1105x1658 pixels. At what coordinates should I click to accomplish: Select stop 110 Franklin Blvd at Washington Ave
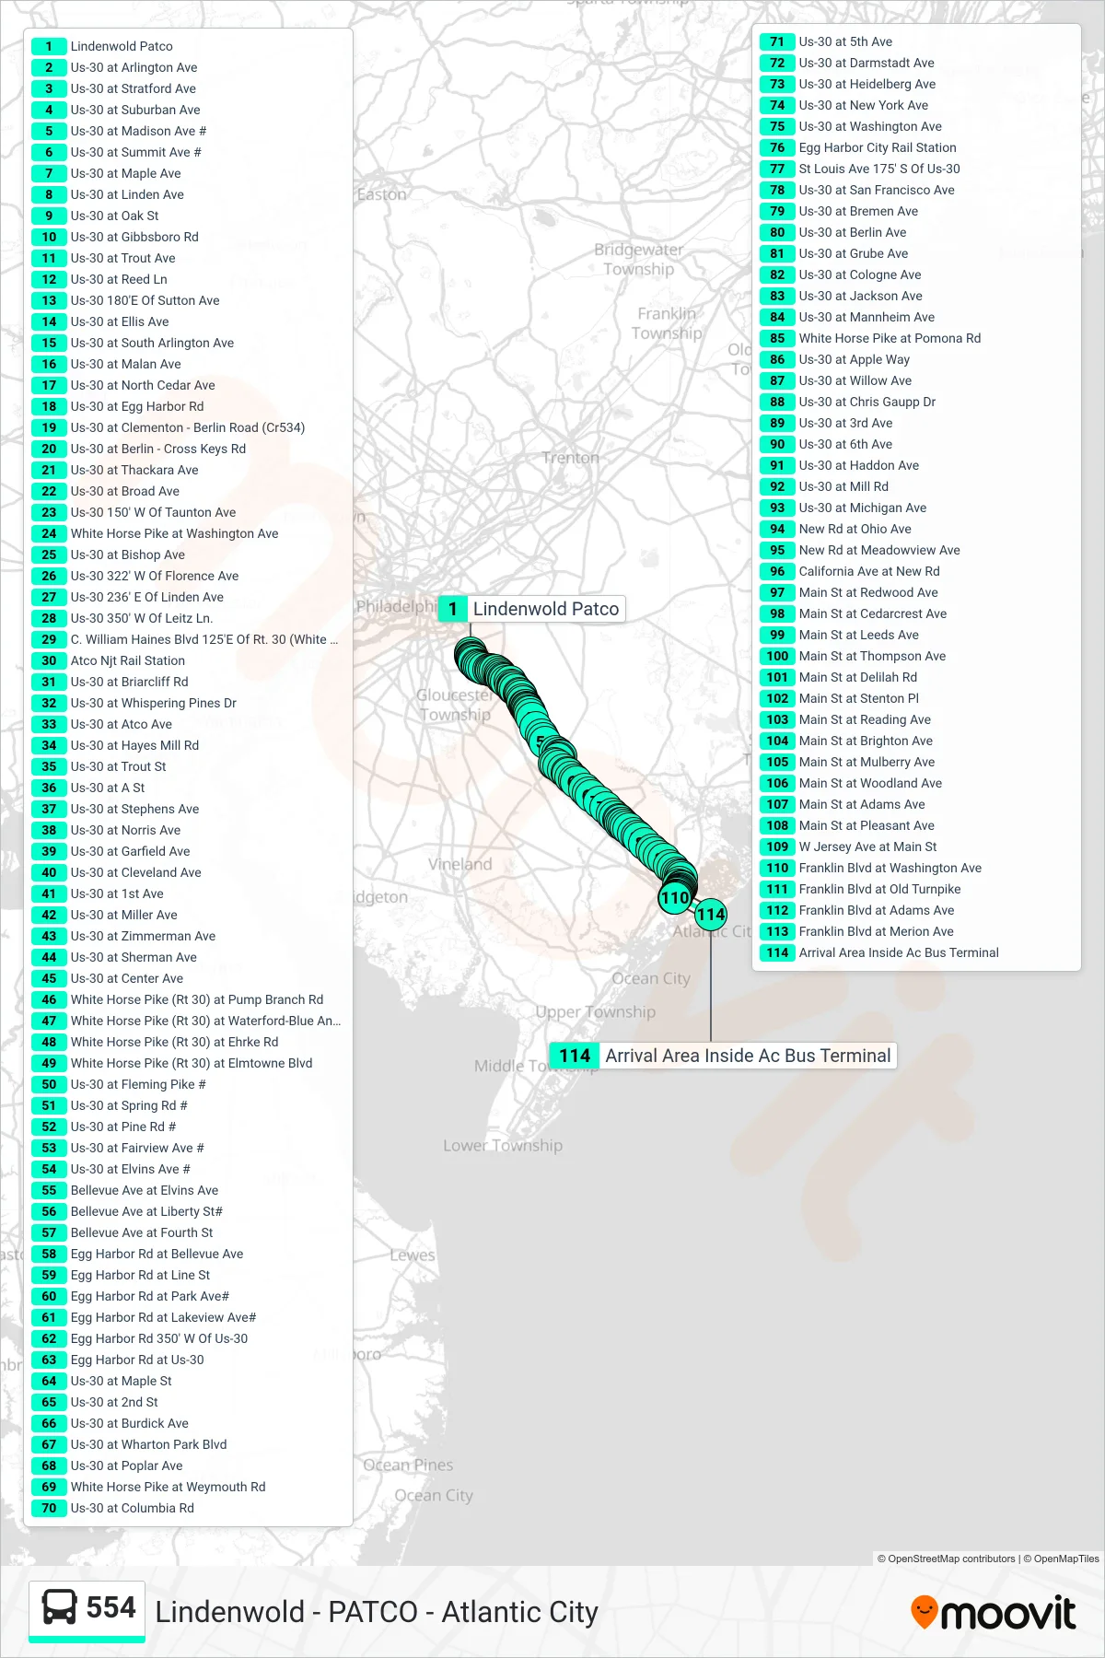coord(871,868)
